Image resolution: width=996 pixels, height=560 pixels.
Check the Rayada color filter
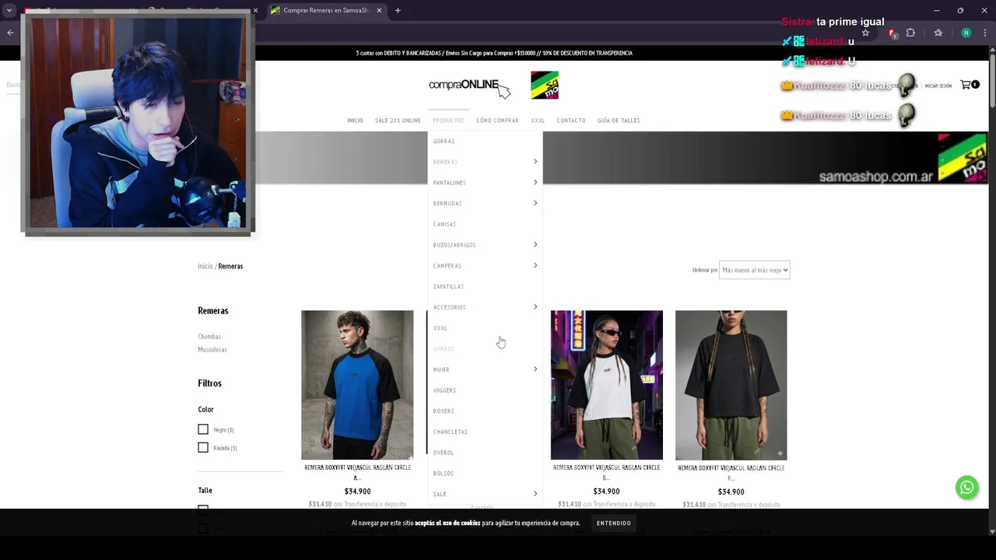[203, 447]
